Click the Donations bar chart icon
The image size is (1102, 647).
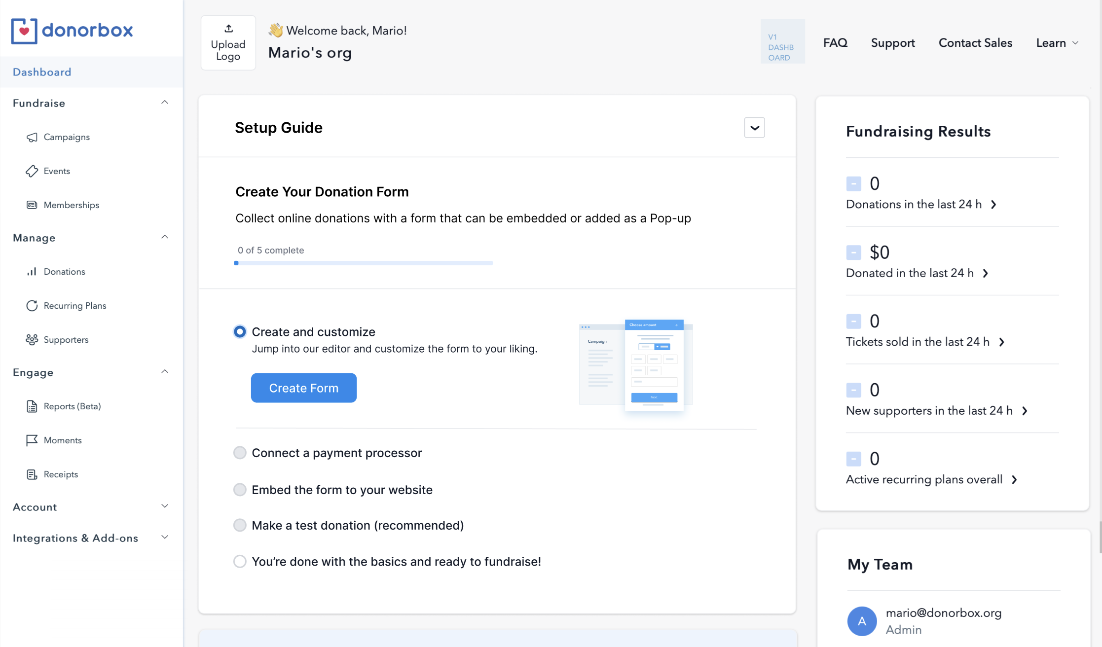point(32,272)
